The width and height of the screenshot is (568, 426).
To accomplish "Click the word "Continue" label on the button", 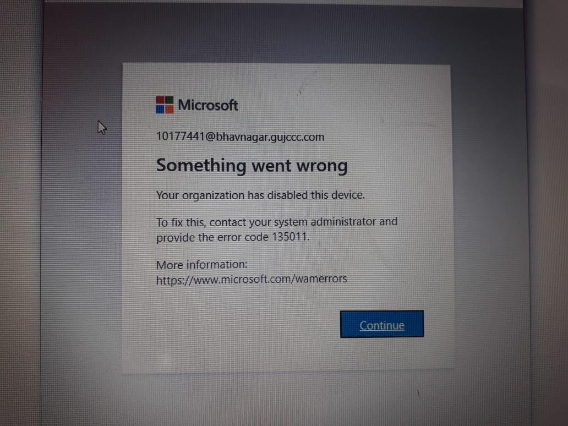I will [x=382, y=325].
